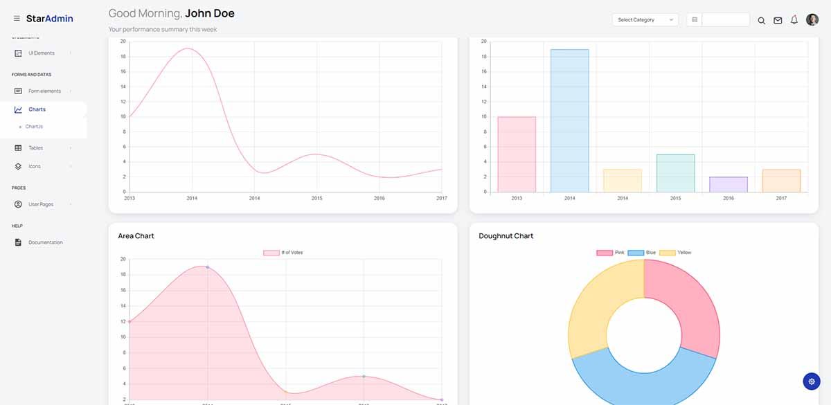Image resolution: width=831 pixels, height=405 pixels.
Task: Open the Charts icon in the sidebar
Action: [17, 109]
